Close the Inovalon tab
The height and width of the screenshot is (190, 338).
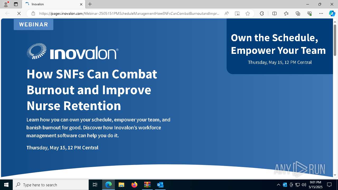click(x=81, y=4)
